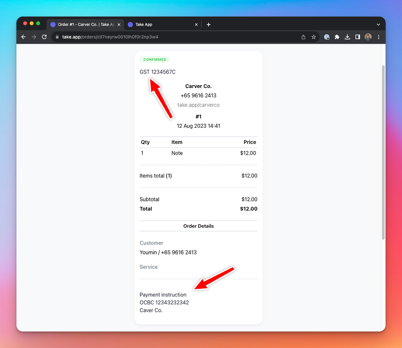This screenshot has width=402, height=348.
Task: Click the Service label
Action: click(x=148, y=267)
